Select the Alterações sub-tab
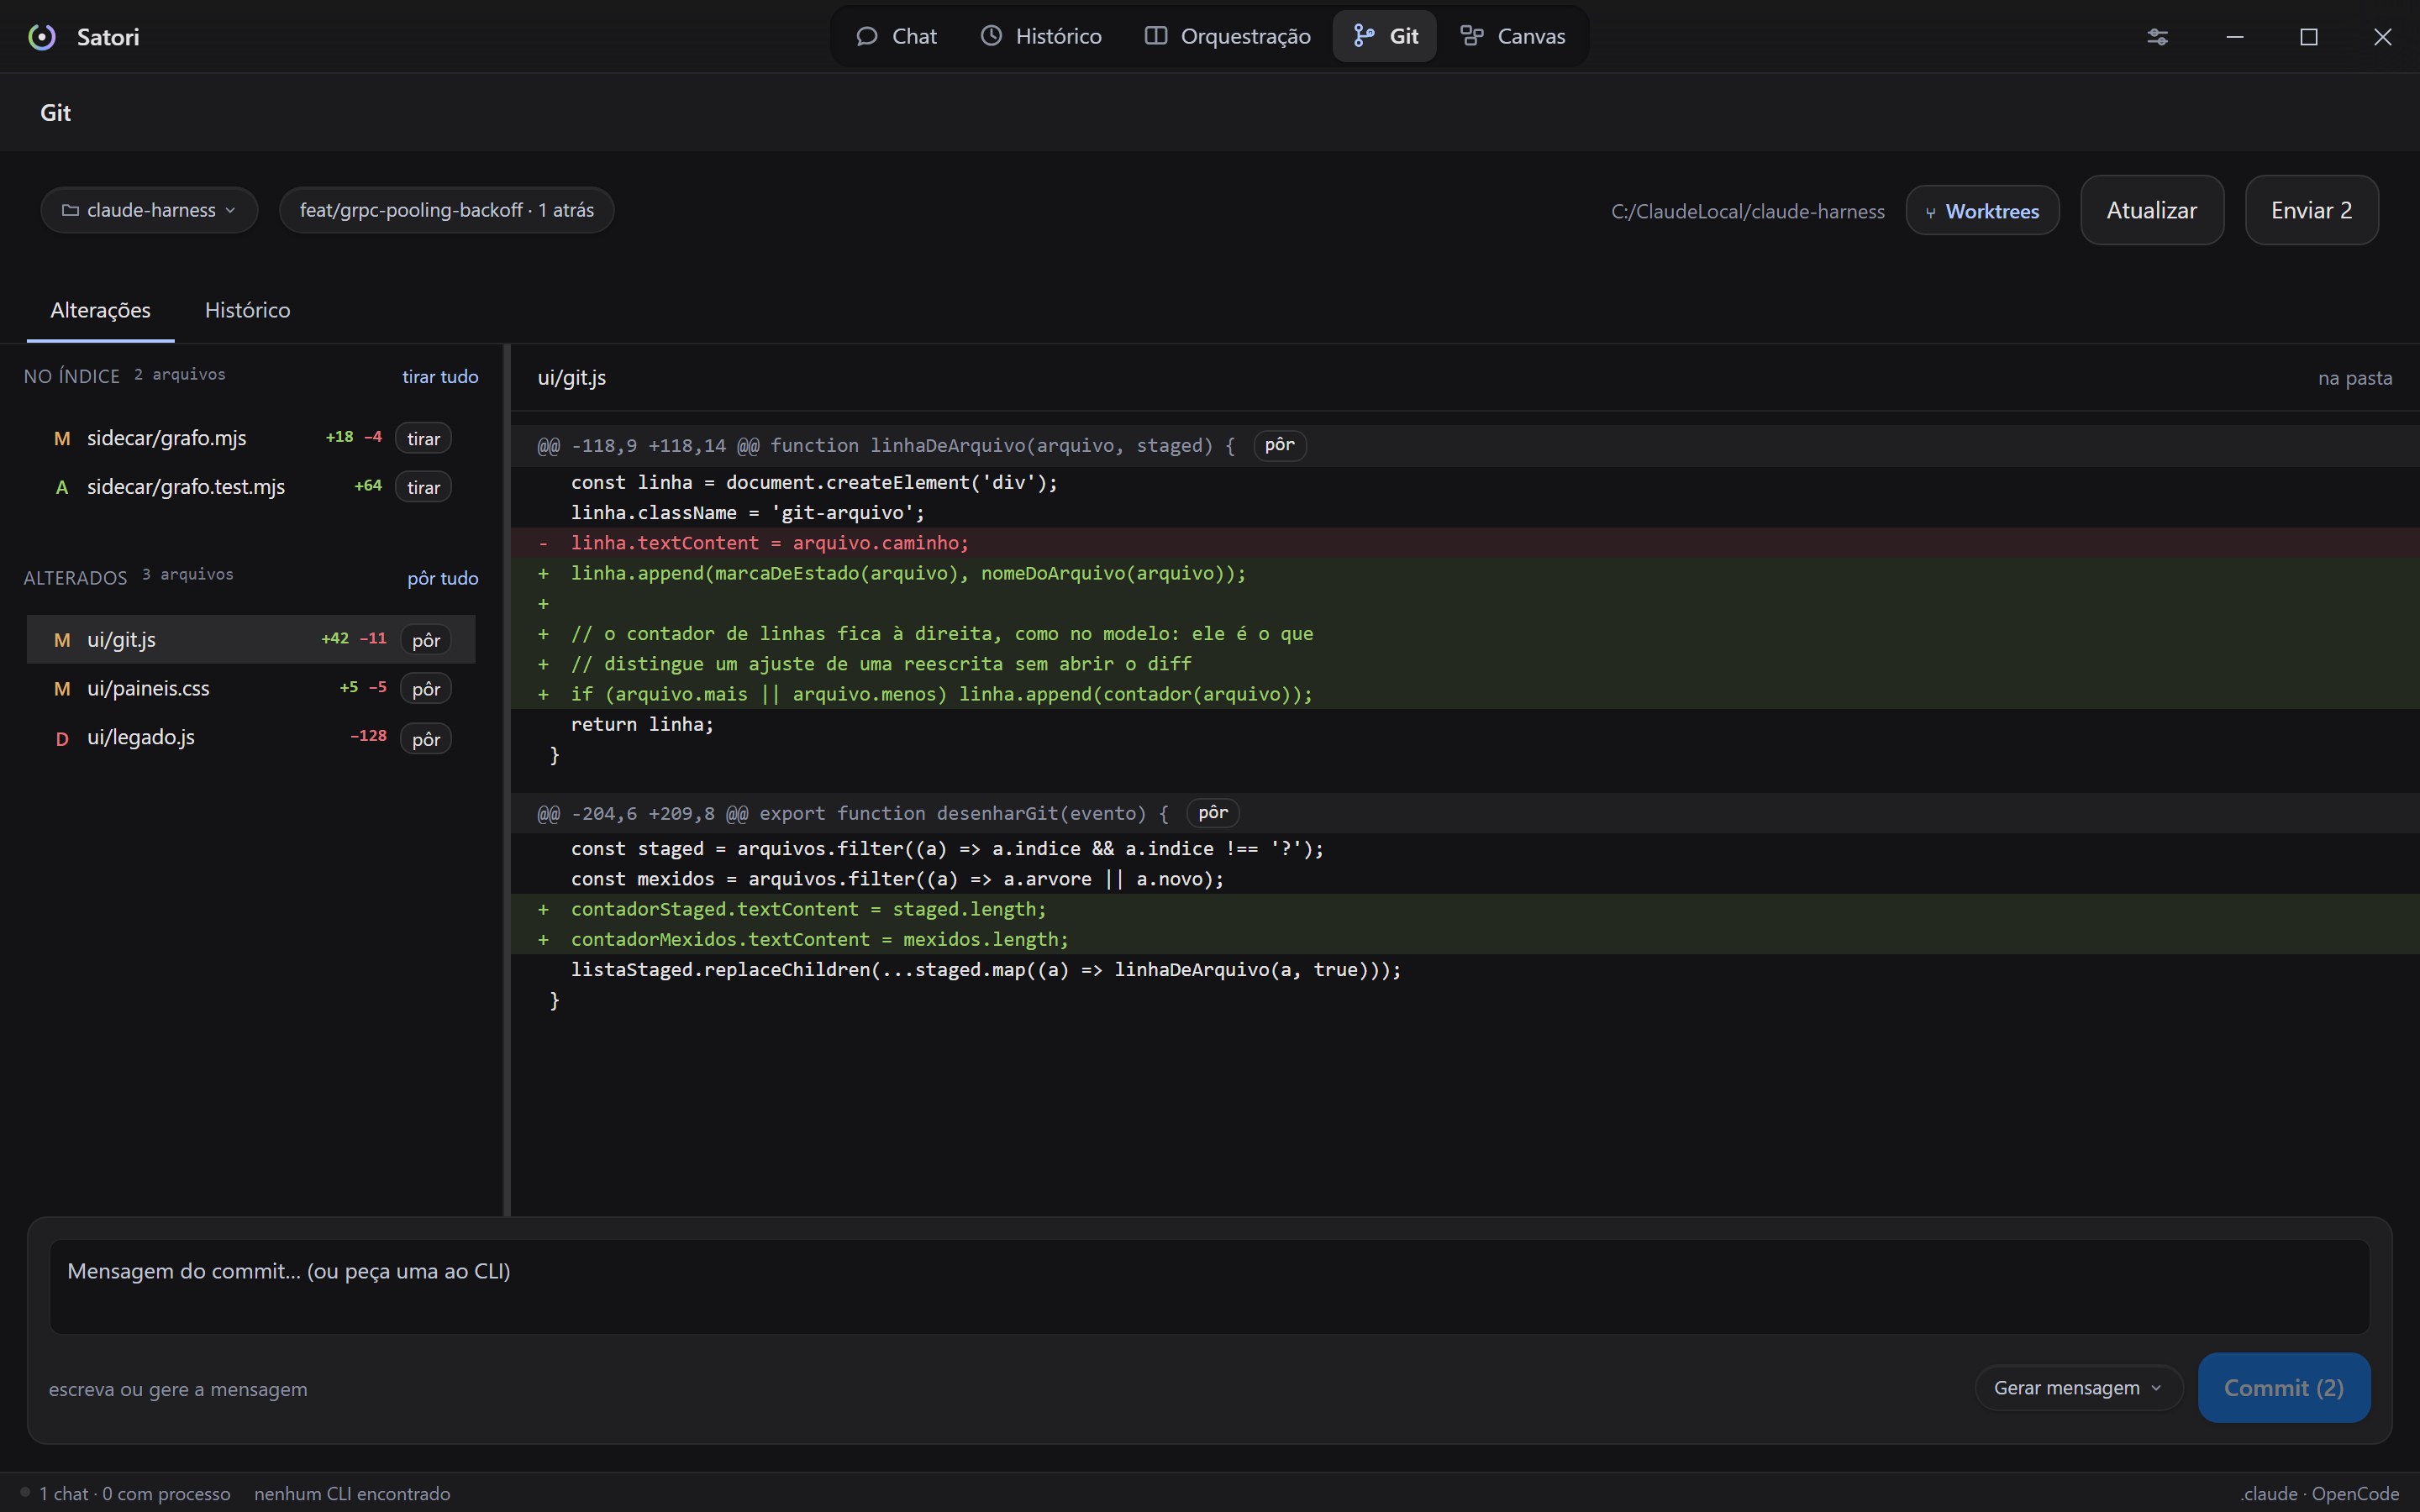This screenshot has width=2420, height=1512. pos(100,310)
